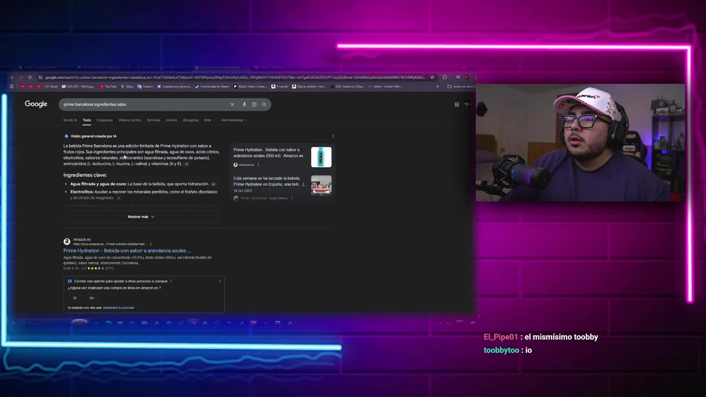Answer Sí to the Amazon purchase question
Viewport: 706px width, 397px height.
75,298
